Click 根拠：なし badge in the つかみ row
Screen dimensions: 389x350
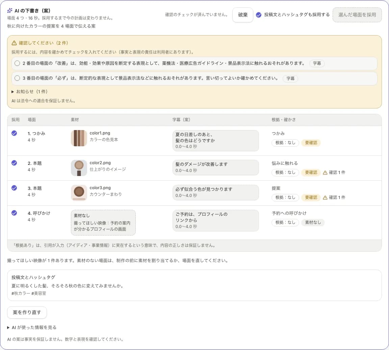coord(285,143)
